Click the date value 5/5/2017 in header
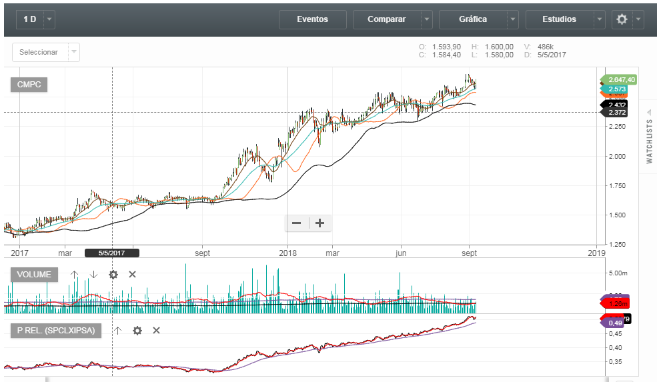657x382 pixels. click(552, 55)
